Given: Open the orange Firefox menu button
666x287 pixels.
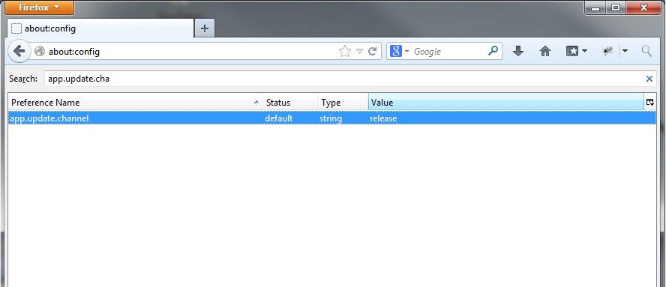Looking at the screenshot, I should click(39, 7).
